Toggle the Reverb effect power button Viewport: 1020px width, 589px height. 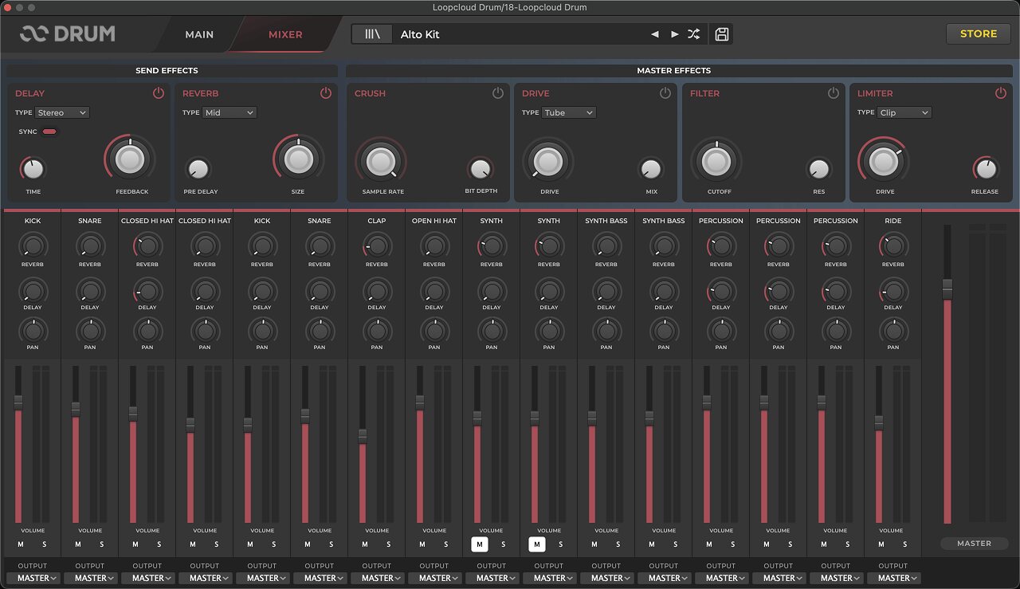tap(326, 93)
